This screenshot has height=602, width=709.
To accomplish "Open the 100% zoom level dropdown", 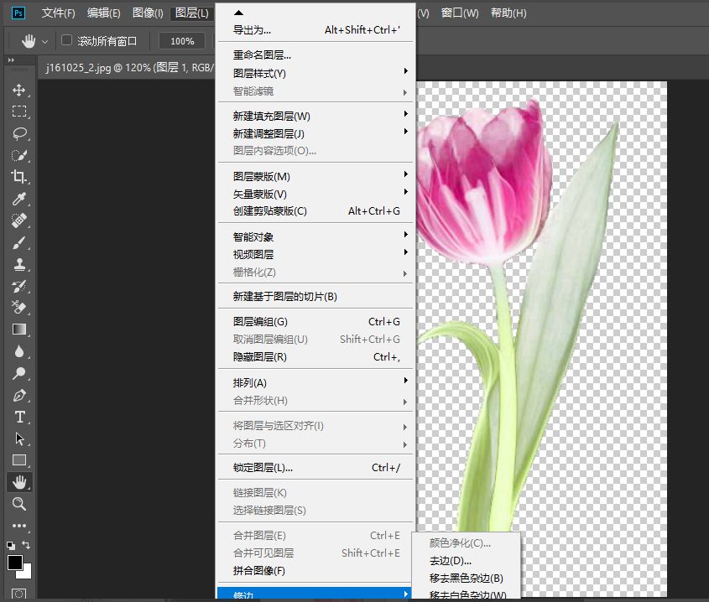I will (182, 39).
